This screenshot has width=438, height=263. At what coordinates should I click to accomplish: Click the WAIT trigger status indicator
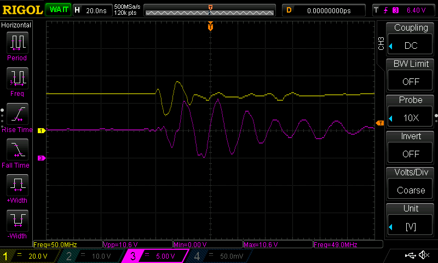[x=59, y=10]
